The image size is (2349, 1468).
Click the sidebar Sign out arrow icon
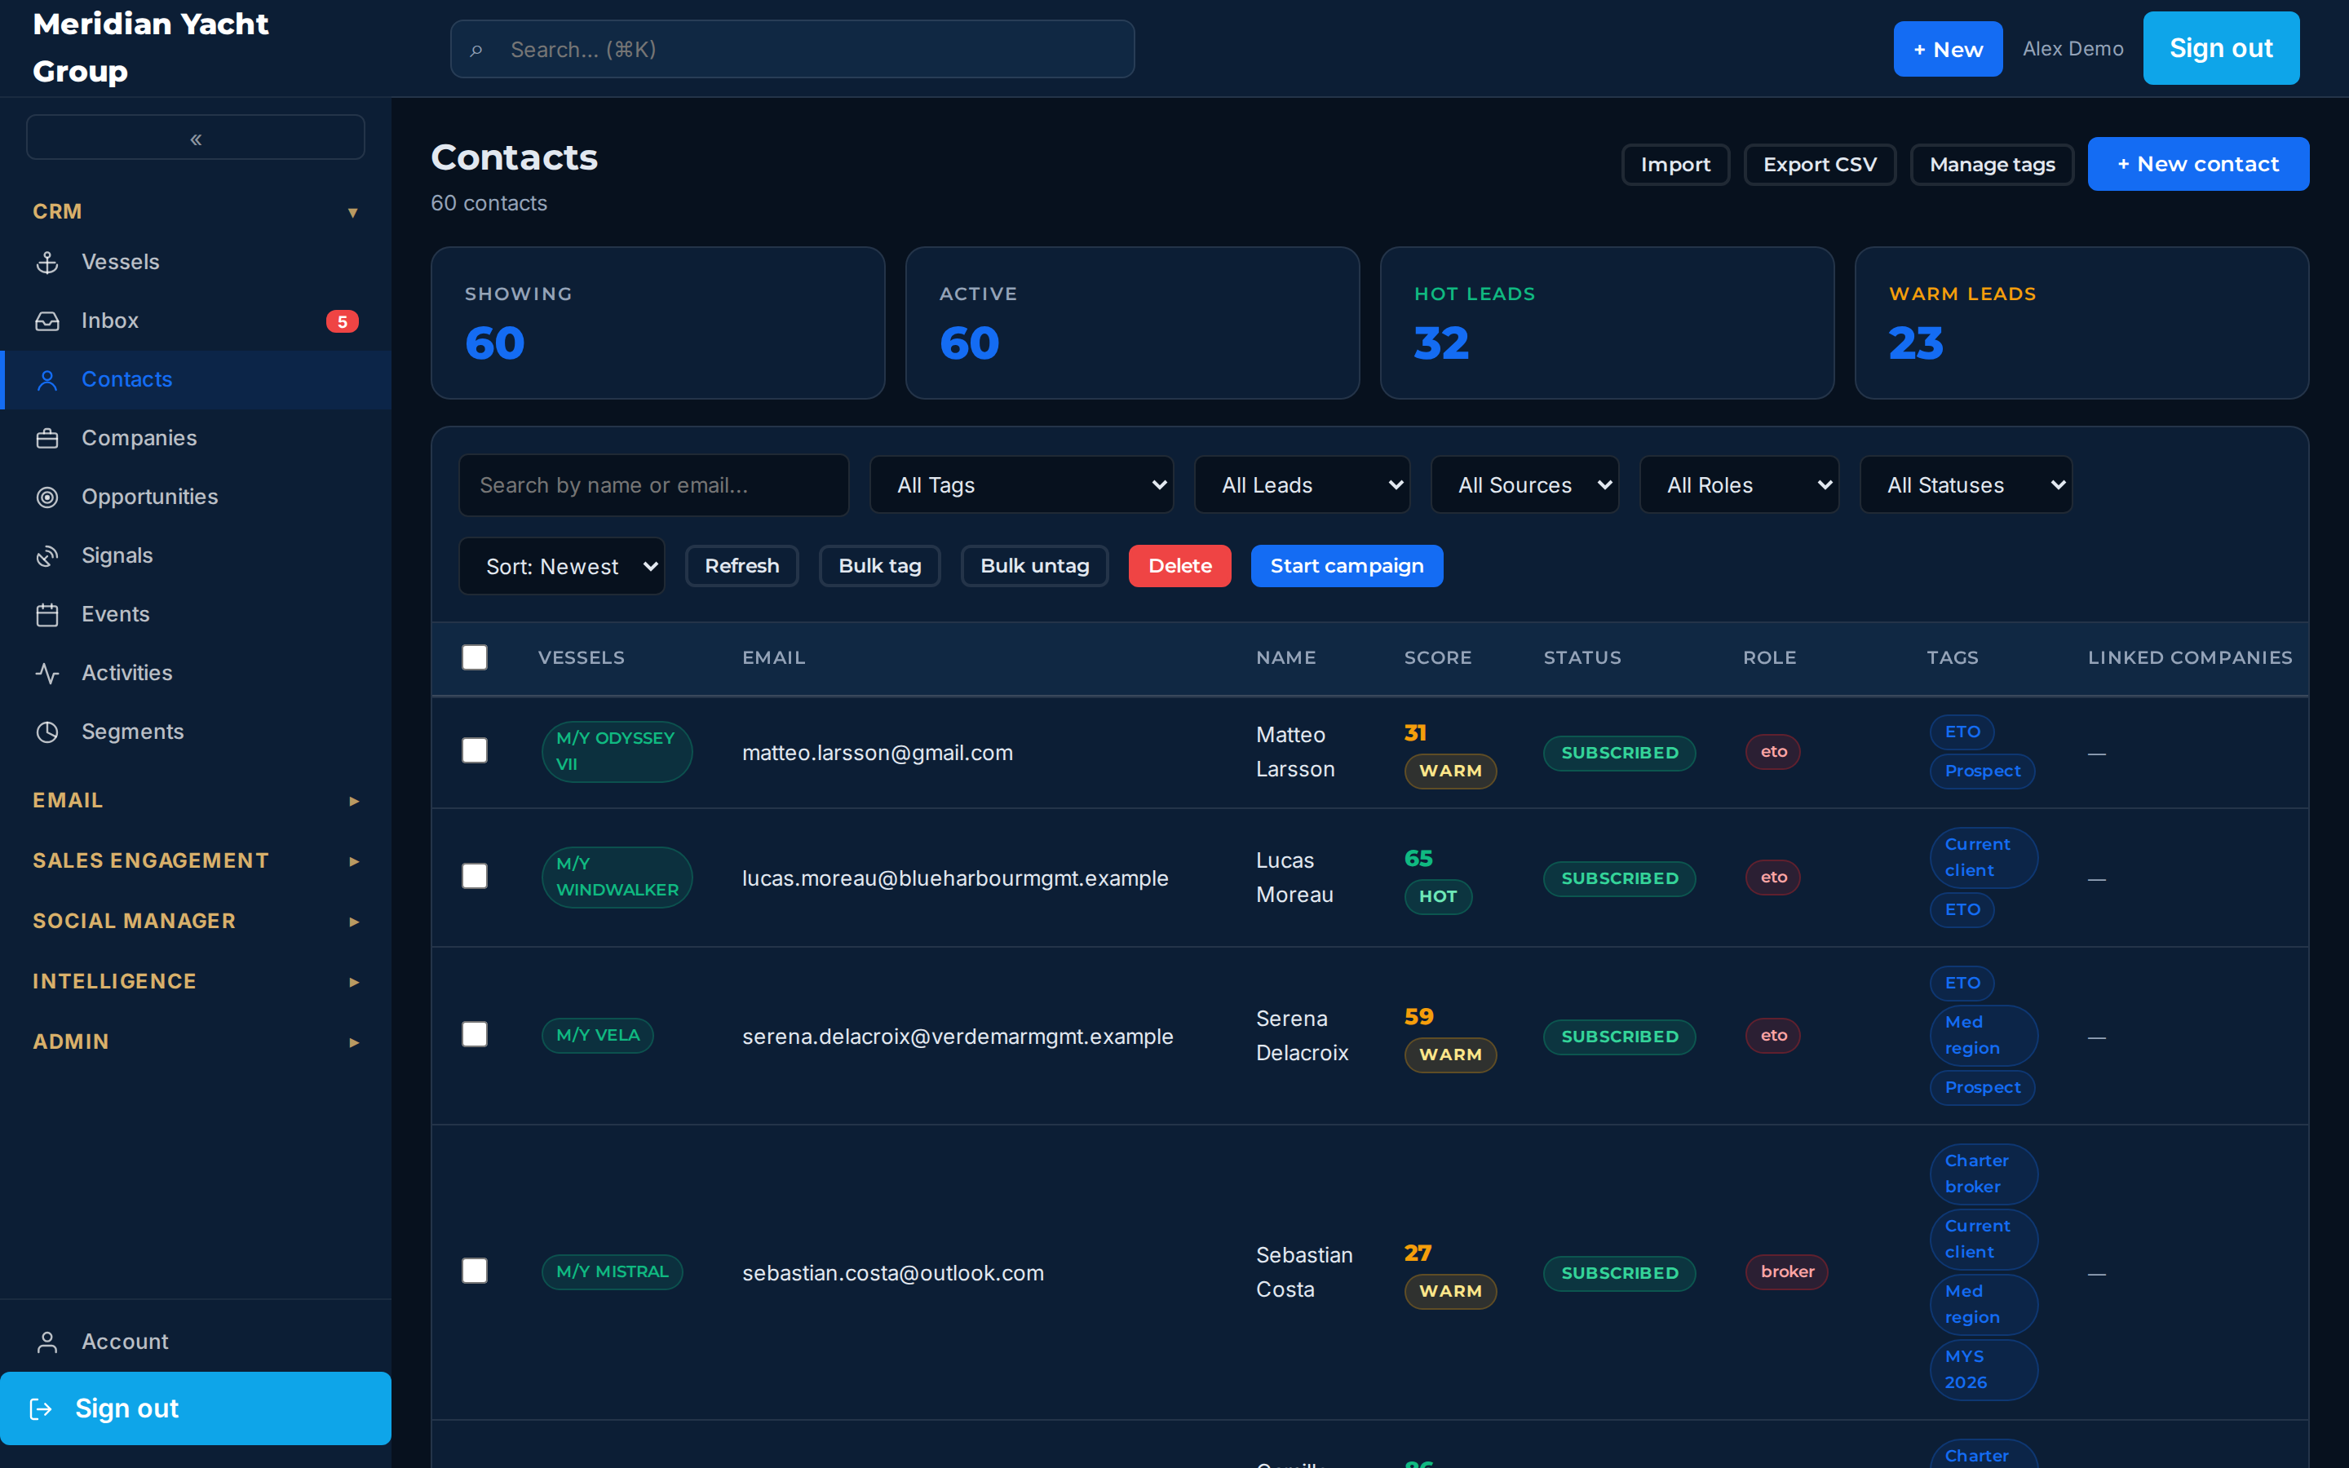click(x=41, y=1408)
